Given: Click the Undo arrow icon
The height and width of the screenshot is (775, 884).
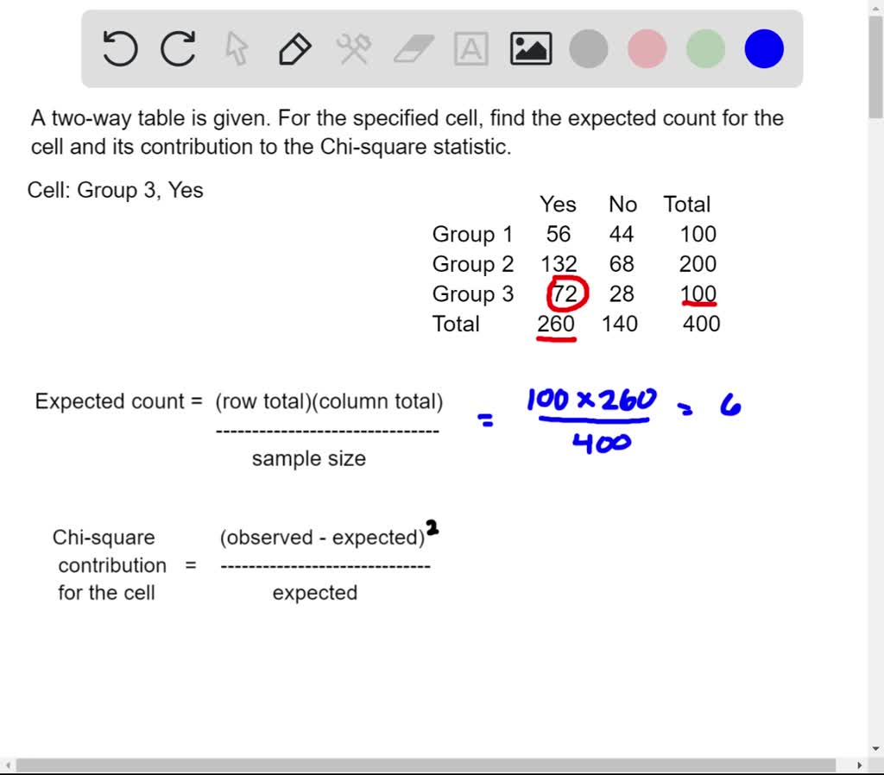Looking at the screenshot, I should coord(119,48).
